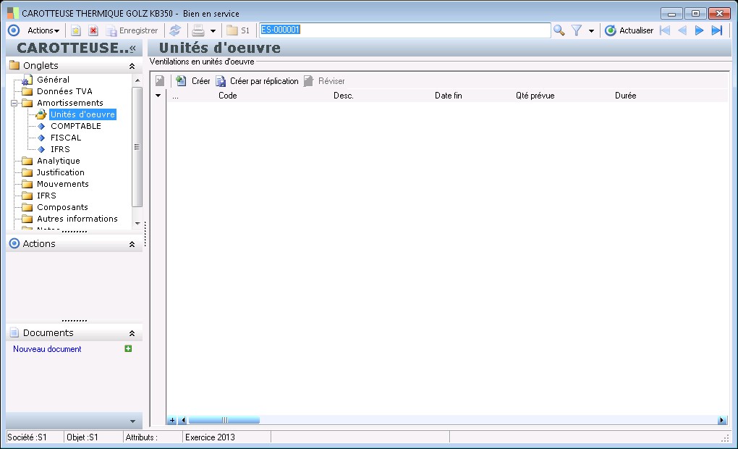
Task: Collapse the Amortissements tree node
Action: [14, 103]
